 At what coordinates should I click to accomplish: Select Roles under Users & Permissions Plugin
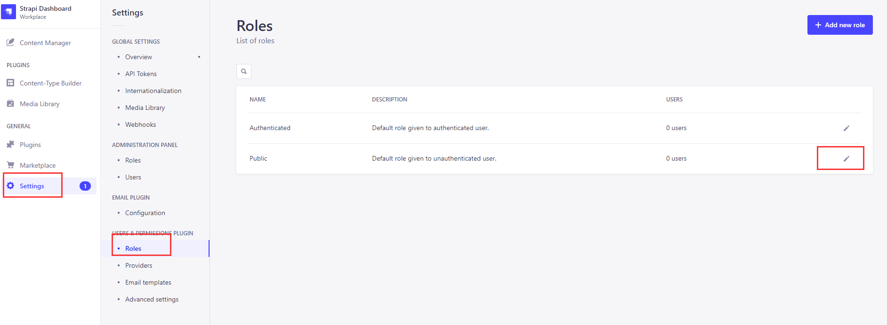coord(133,248)
